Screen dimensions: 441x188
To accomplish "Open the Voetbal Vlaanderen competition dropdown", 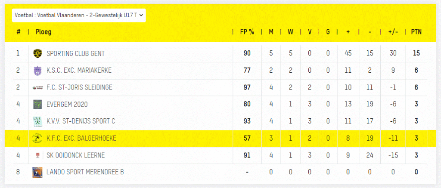I will 79,15.
